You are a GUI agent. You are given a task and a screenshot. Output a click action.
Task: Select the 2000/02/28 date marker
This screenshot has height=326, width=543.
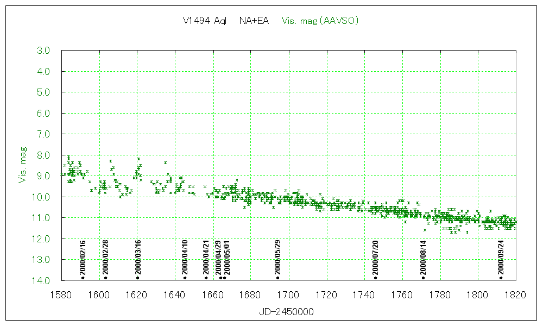106,259
